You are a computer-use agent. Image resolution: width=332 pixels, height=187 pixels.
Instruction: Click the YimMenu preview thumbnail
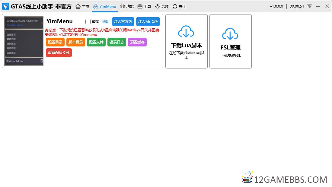24,41
